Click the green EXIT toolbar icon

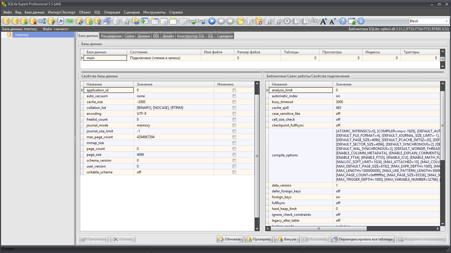[x=70, y=21]
